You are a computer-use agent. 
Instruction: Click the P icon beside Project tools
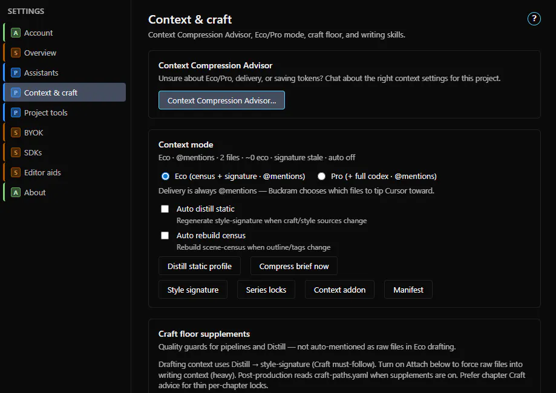(x=15, y=112)
